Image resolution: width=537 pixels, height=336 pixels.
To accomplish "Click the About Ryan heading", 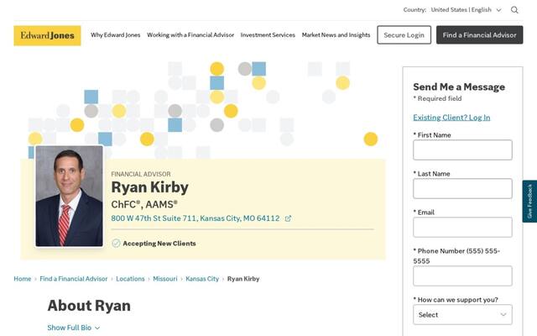I will pos(89,306).
